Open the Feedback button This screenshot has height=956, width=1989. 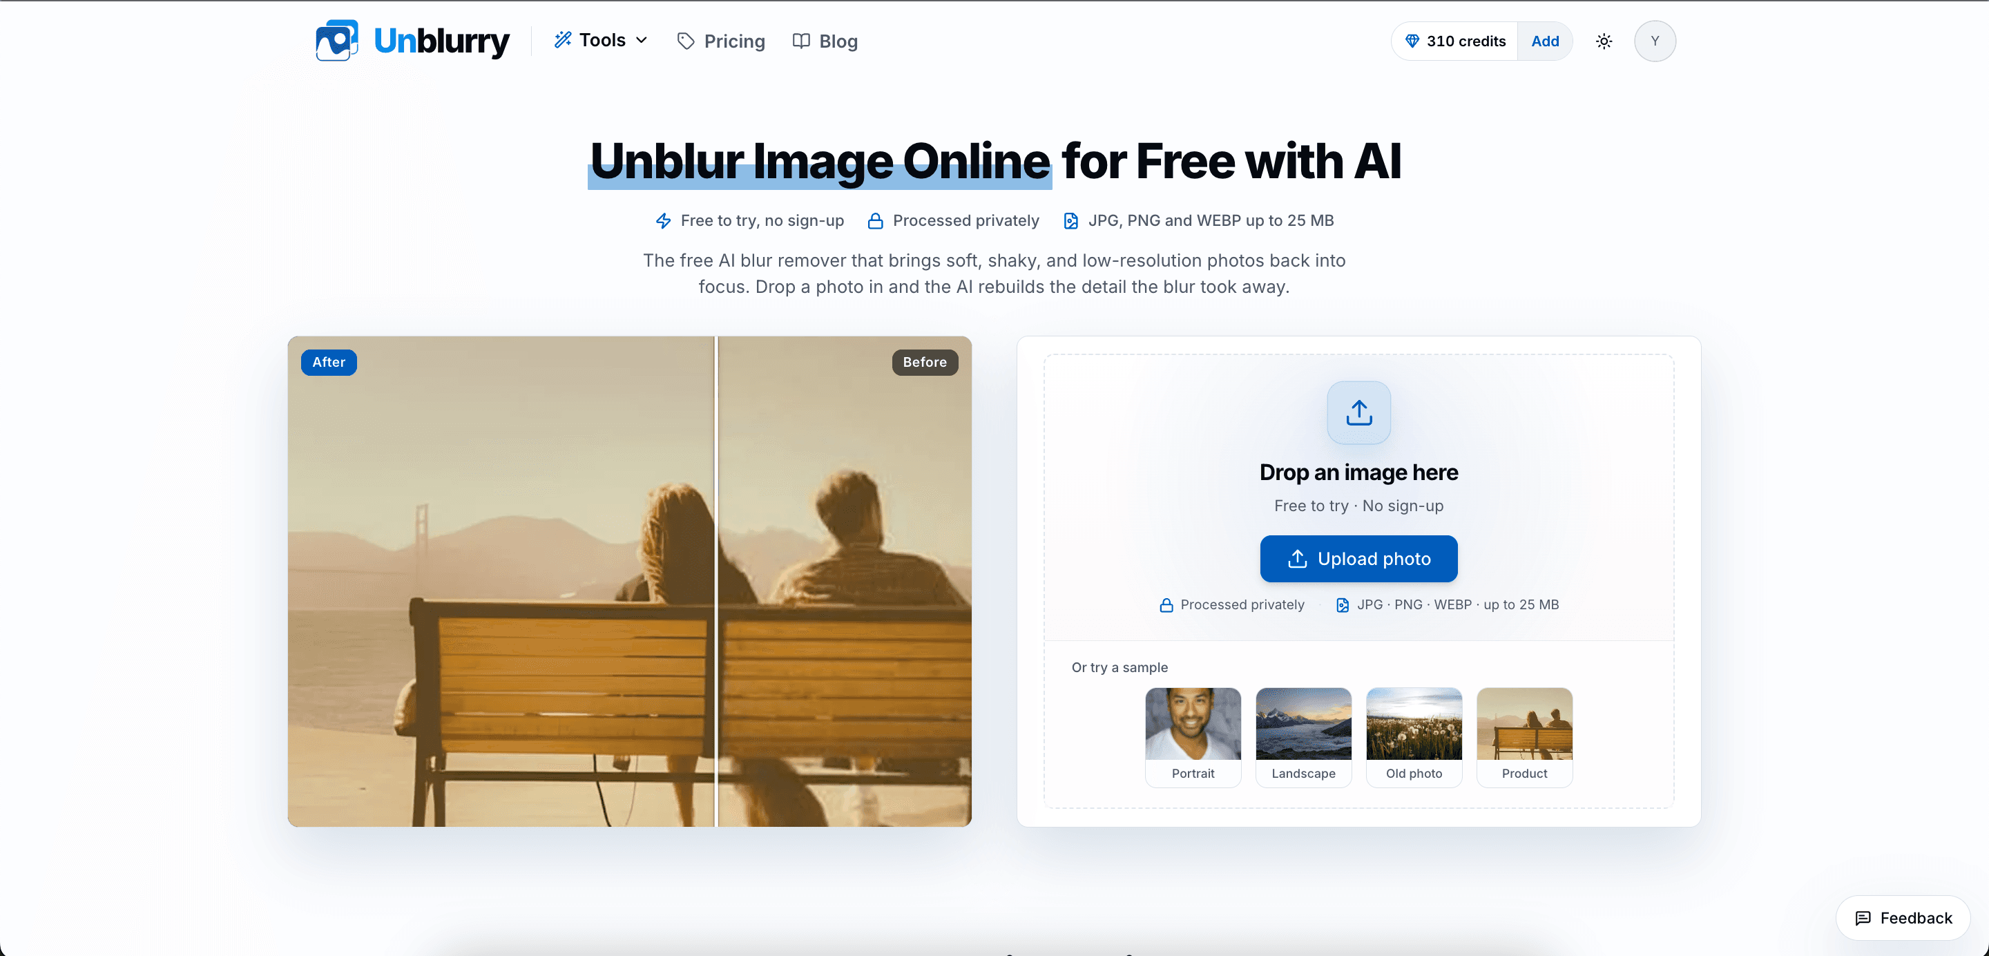point(1903,917)
